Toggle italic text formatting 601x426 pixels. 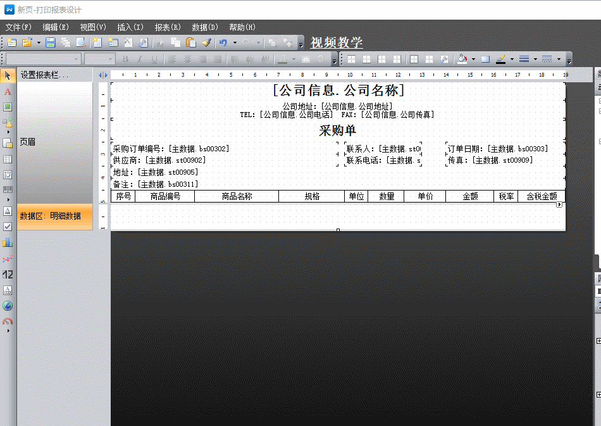click(140, 60)
